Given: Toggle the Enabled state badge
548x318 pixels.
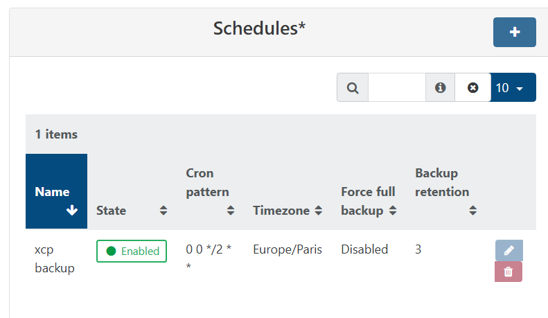Looking at the screenshot, I should 132,251.
